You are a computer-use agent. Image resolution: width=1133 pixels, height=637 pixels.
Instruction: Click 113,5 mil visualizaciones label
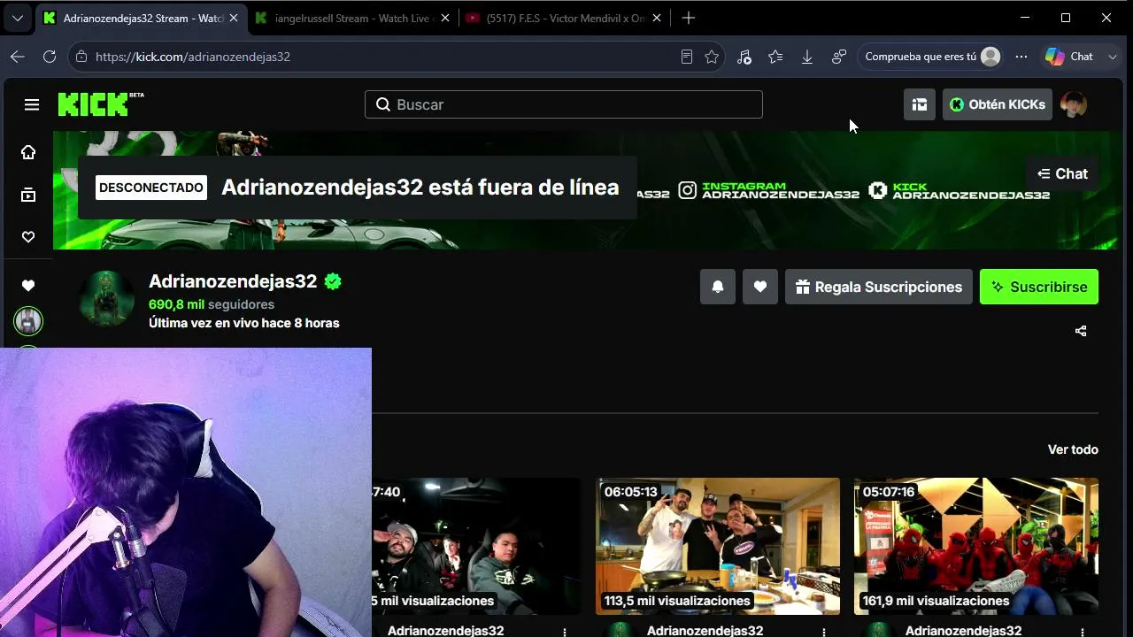(677, 601)
